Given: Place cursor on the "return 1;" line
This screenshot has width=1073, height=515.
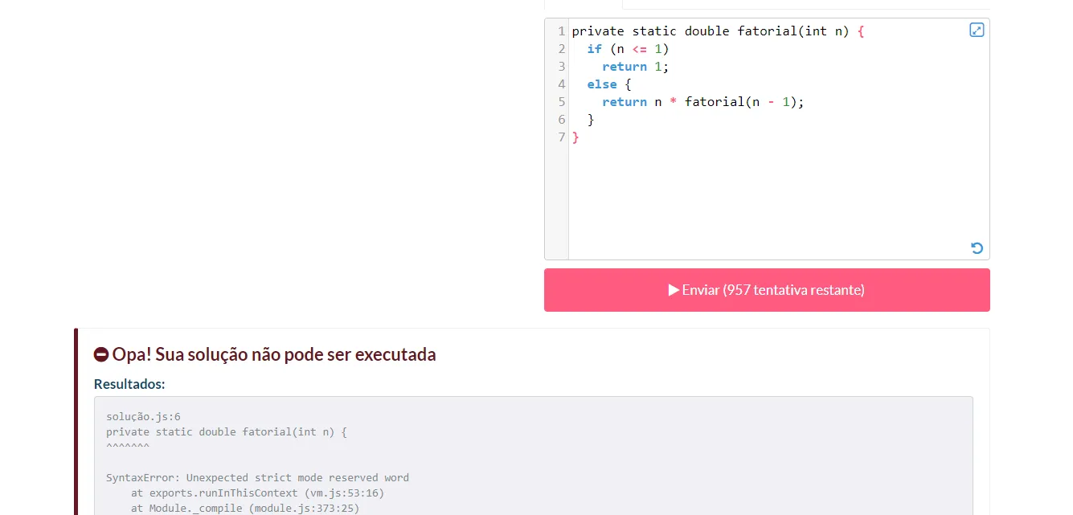Looking at the screenshot, I should (635, 67).
